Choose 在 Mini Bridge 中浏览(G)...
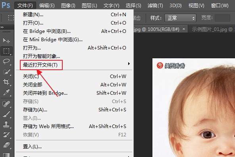The width and height of the screenshot is (235, 157). (74, 40)
